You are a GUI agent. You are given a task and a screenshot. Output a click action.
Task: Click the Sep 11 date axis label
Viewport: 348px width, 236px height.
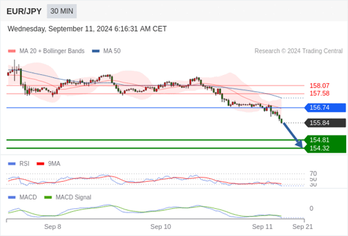262,227
